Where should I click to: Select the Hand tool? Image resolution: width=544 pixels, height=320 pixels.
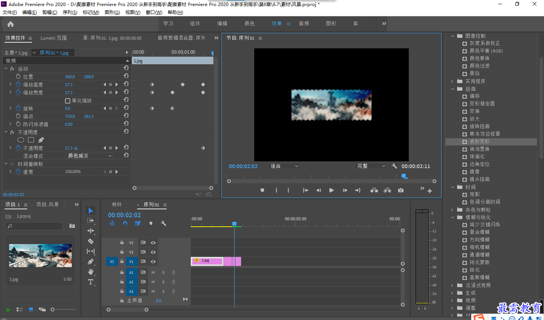(91, 272)
